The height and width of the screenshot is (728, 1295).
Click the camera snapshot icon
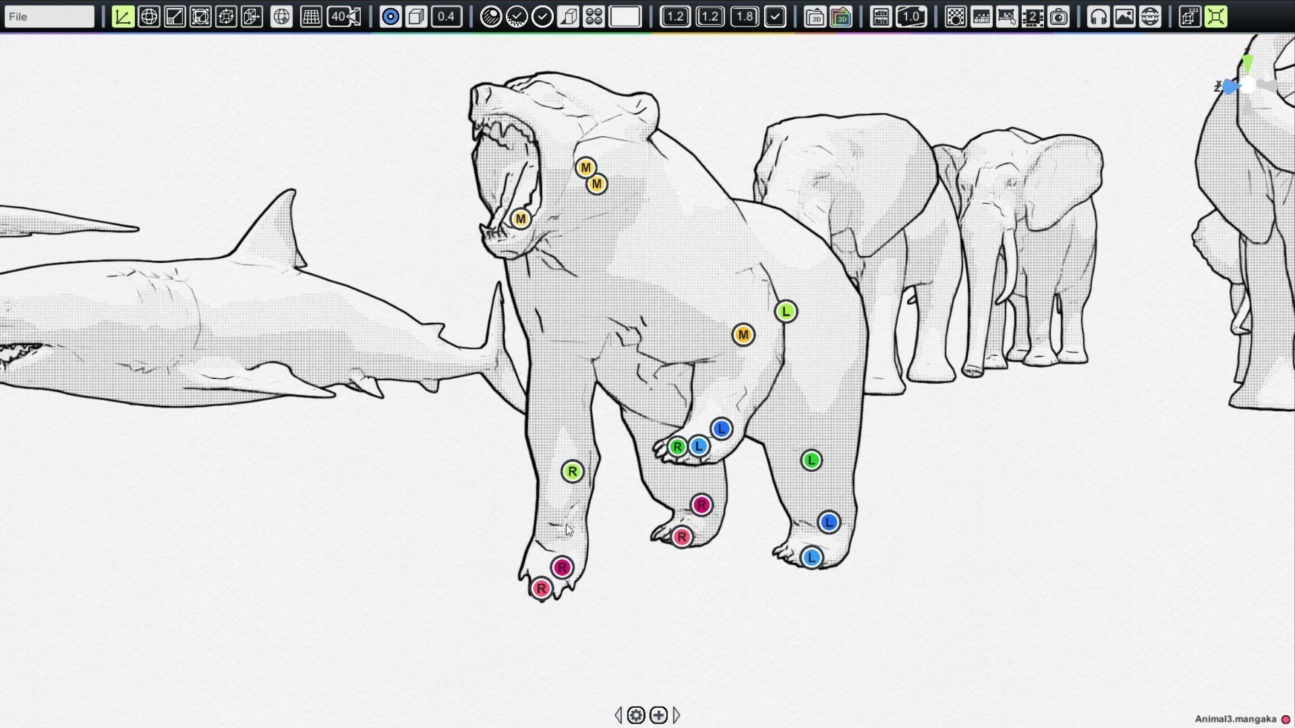point(1059,16)
